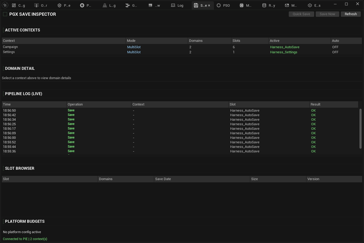Open the gear icon toolbar tab
This screenshot has width=364, height=243.
pyautogui.click(x=82, y=5)
